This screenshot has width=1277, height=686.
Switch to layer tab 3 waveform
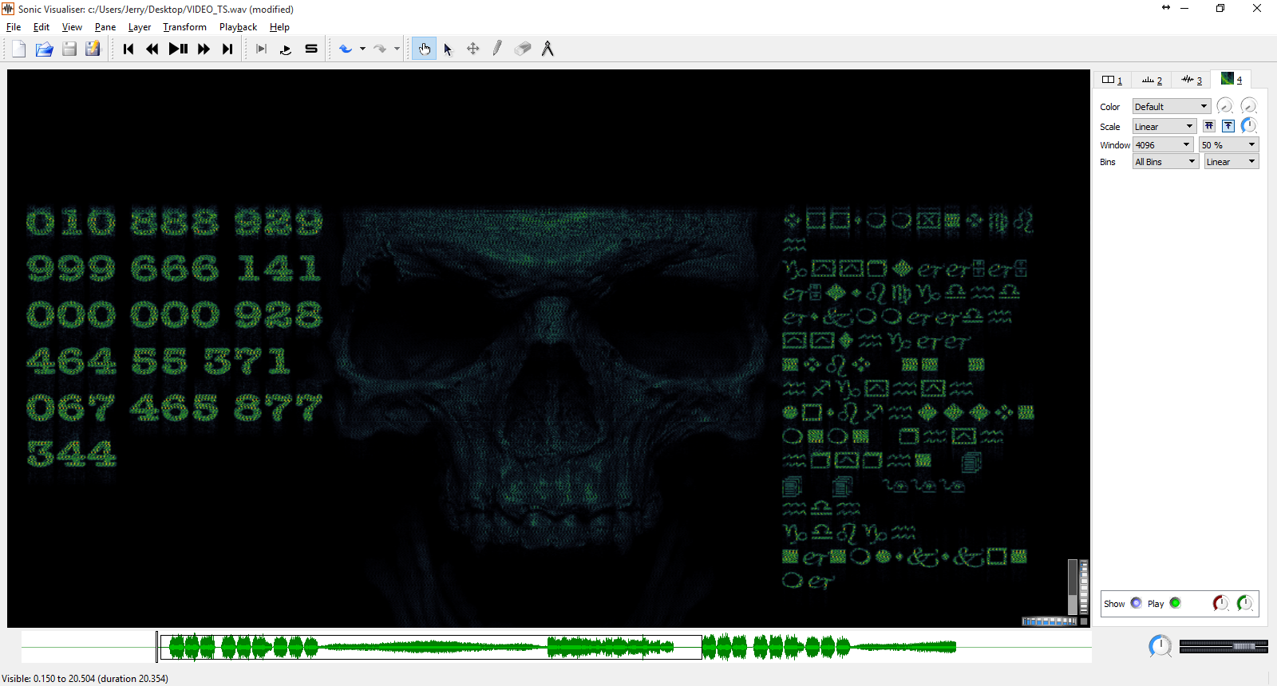pos(1192,80)
